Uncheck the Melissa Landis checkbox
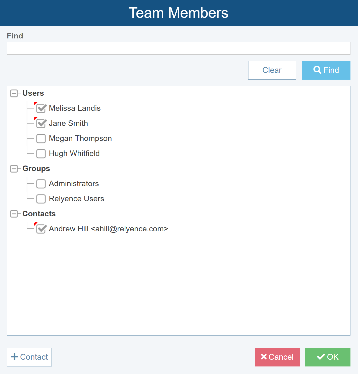 click(x=41, y=109)
